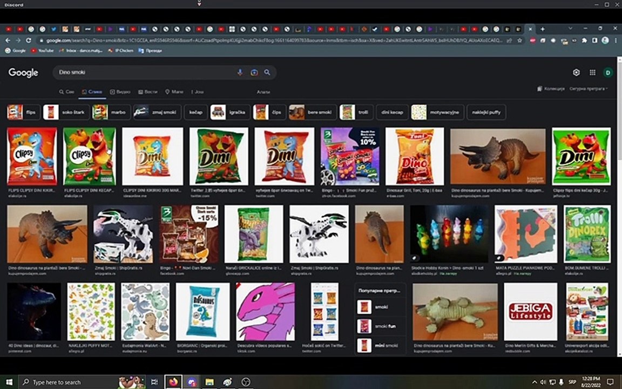Switch to the Вести news tab
The height and width of the screenshot is (389, 622).
click(147, 92)
